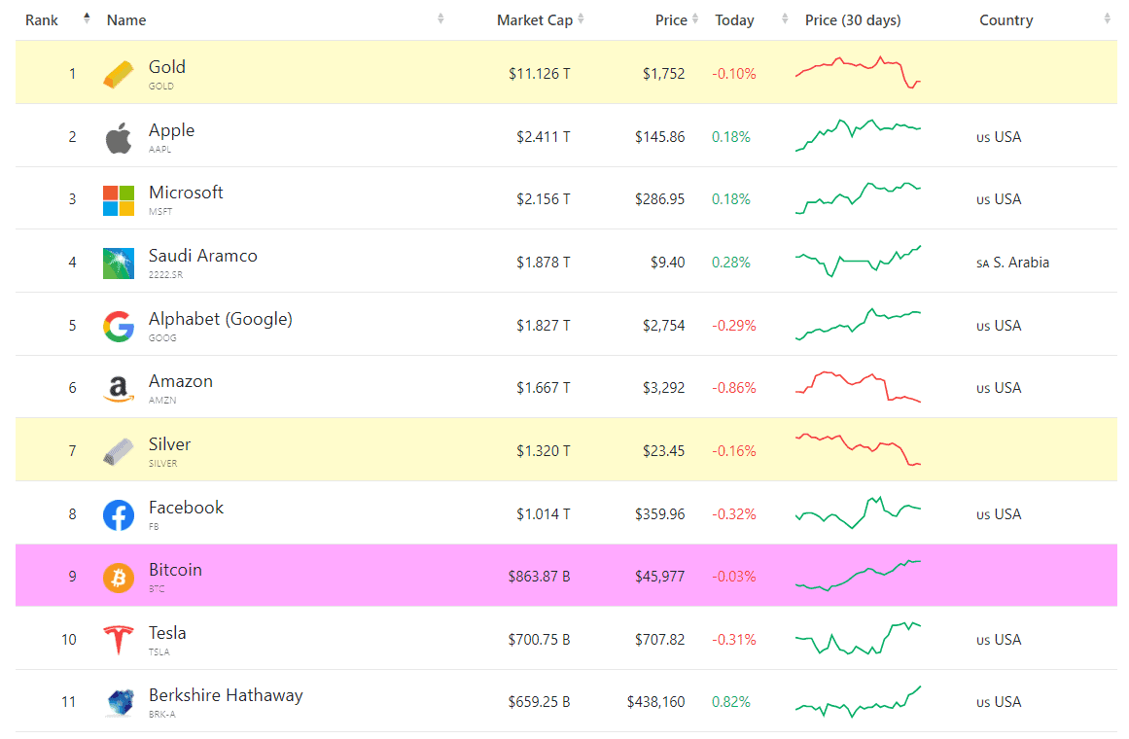
Task: Open the Bitcoin asset page
Action: 175,570
